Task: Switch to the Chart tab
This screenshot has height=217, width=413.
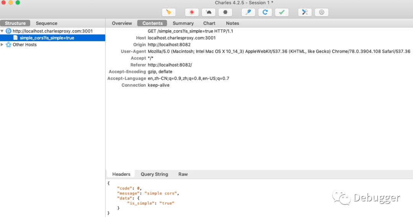Action: [209, 23]
